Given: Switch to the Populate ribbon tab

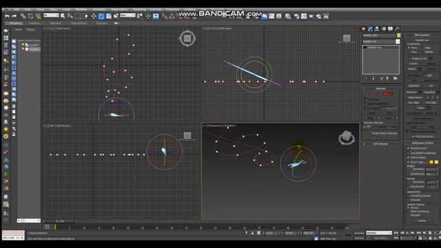Looking at the screenshot, I should (x=101, y=23).
